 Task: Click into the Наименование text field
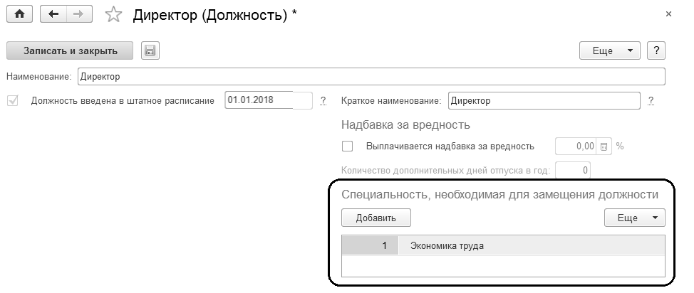371,76
